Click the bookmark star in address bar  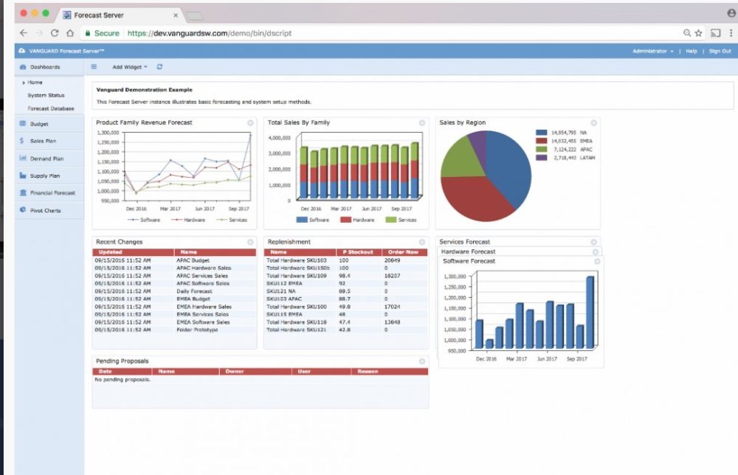coord(698,33)
